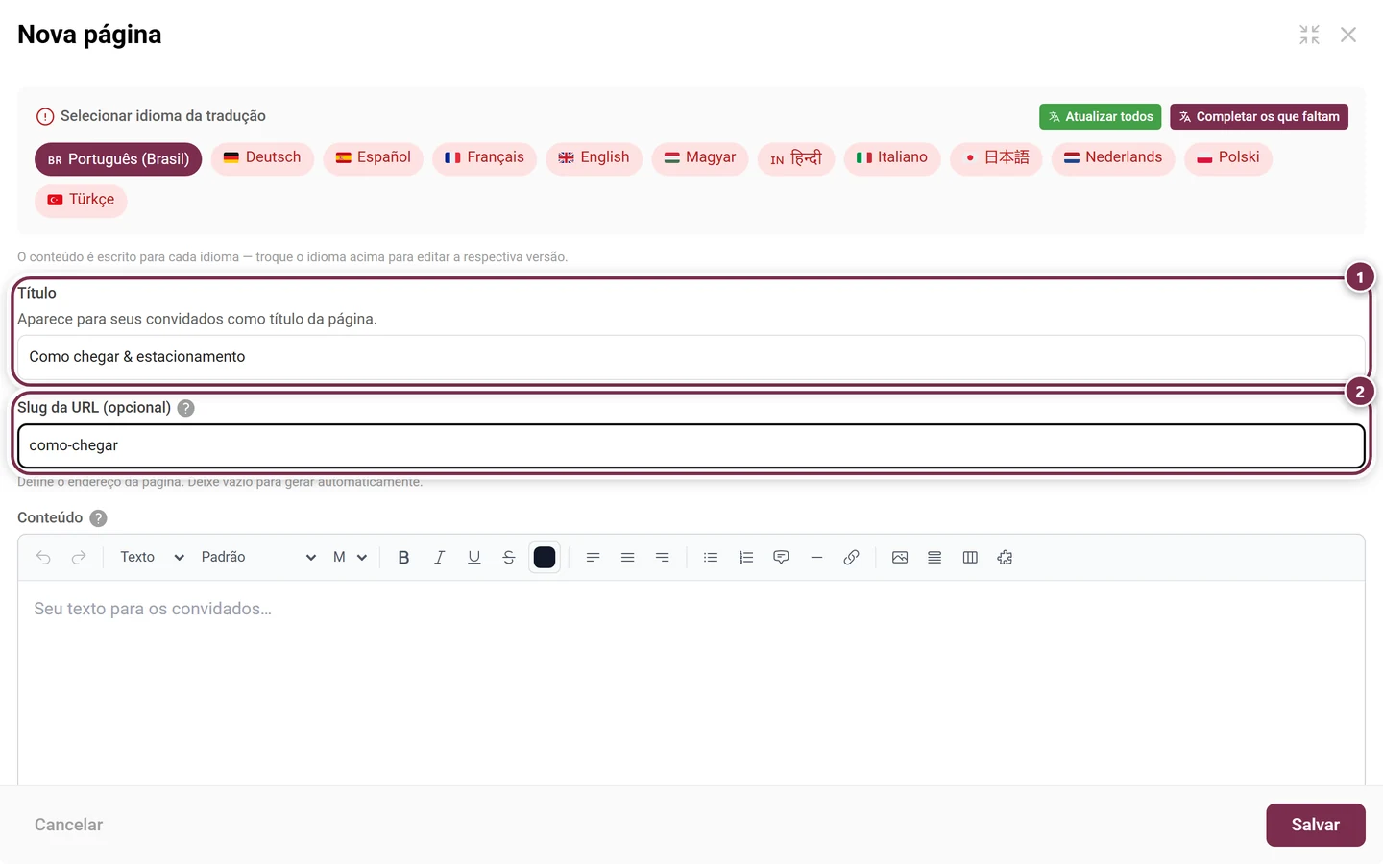Insert an image into content
Image resolution: width=1383 pixels, height=864 pixels.
pyautogui.click(x=900, y=557)
